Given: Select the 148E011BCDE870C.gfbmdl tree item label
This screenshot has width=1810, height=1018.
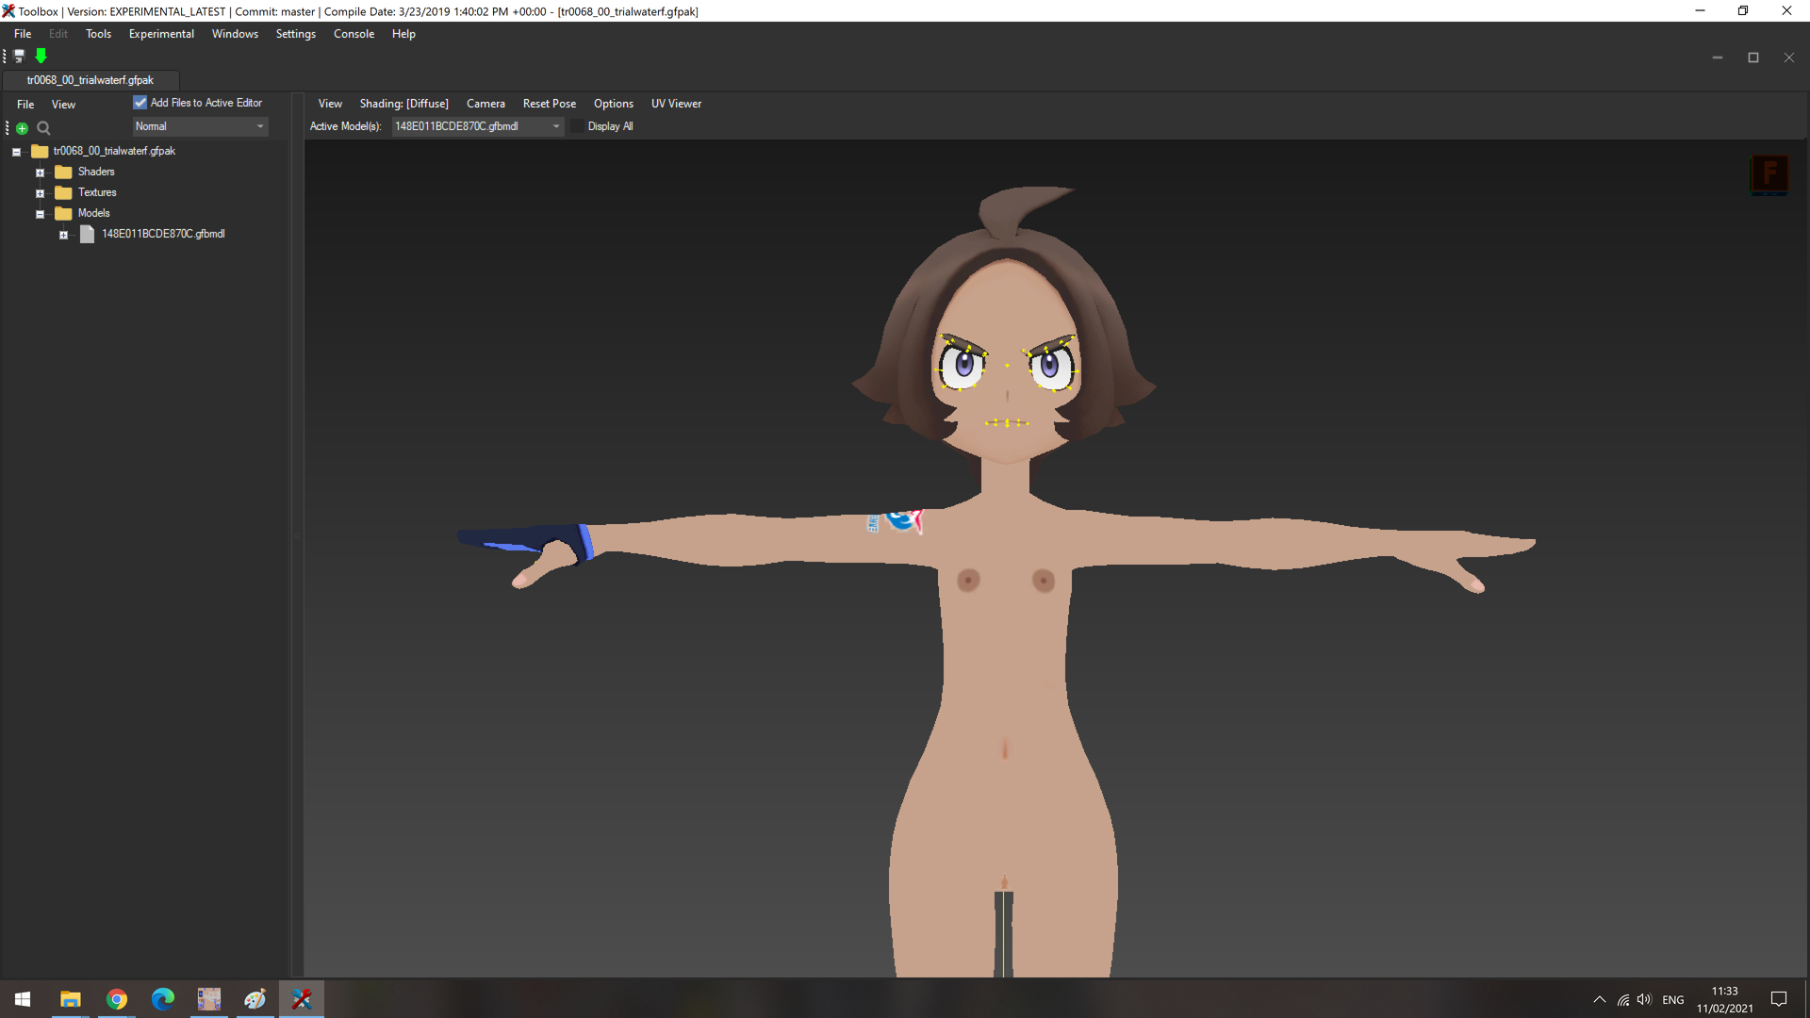Looking at the screenshot, I should point(163,234).
